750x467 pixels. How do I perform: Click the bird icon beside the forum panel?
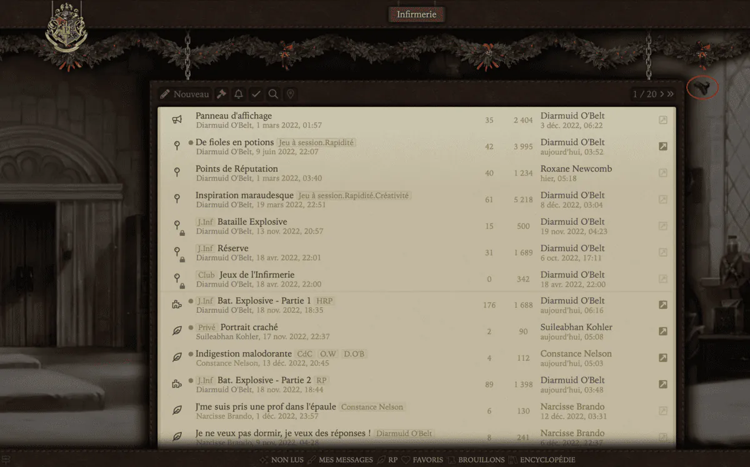coord(702,87)
